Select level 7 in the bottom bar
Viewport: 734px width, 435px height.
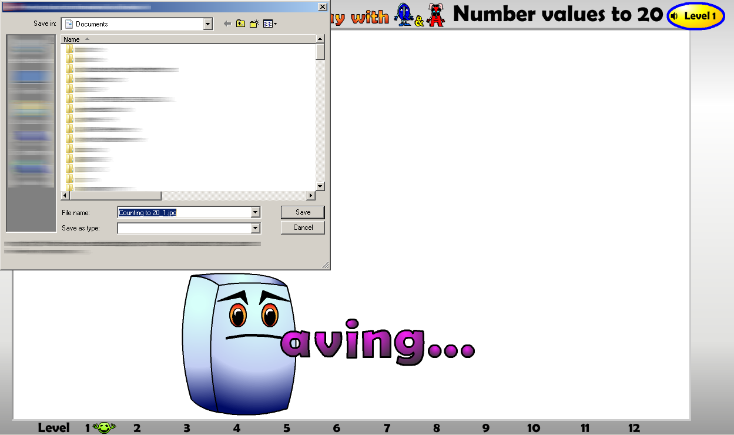[x=387, y=428]
